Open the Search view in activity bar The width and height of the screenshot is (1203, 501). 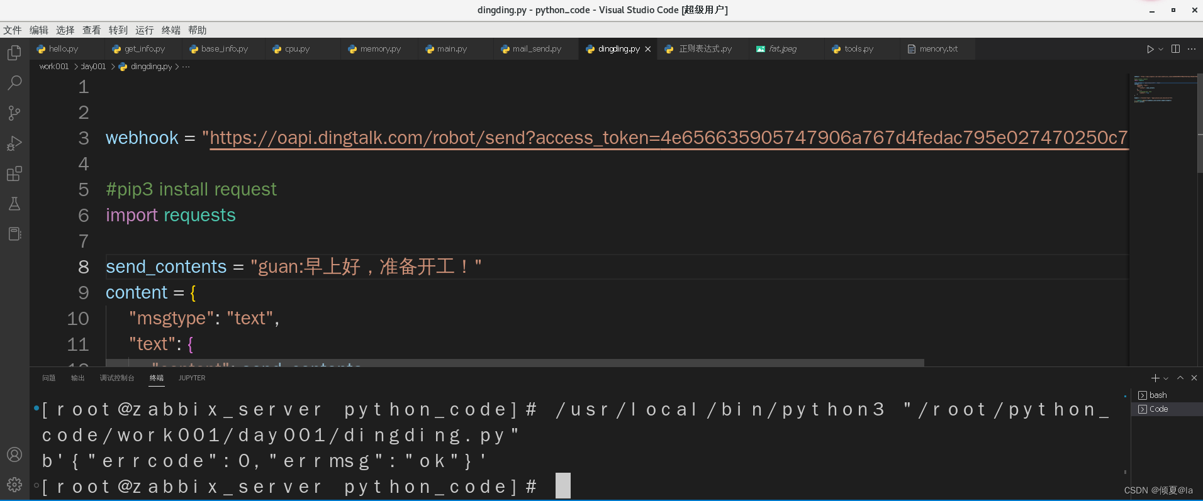14,82
